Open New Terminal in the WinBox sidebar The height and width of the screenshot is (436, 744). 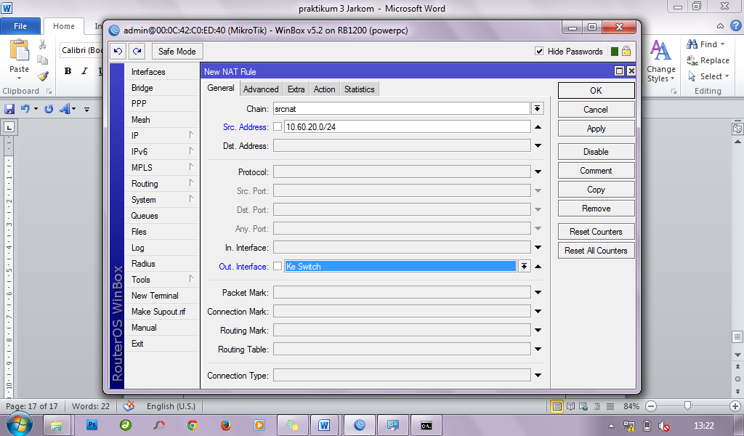pyautogui.click(x=162, y=296)
